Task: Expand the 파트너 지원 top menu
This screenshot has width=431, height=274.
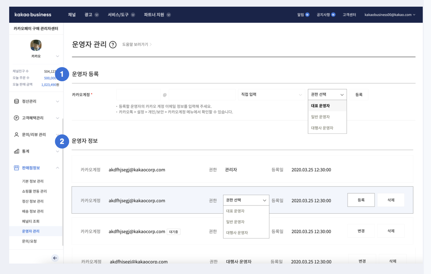Action: pos(157,15)
